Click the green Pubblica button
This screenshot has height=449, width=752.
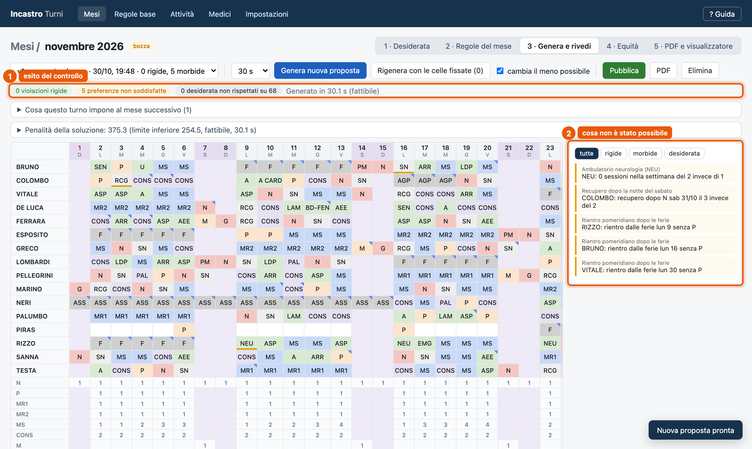(624, 71)
